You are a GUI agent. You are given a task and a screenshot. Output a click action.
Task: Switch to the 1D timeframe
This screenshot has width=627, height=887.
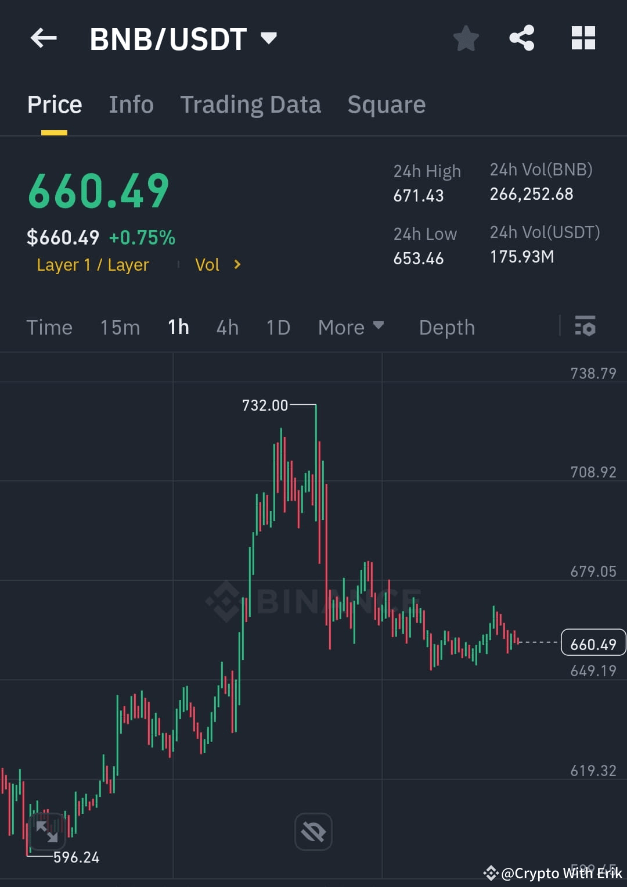click(x=278, y=327)
